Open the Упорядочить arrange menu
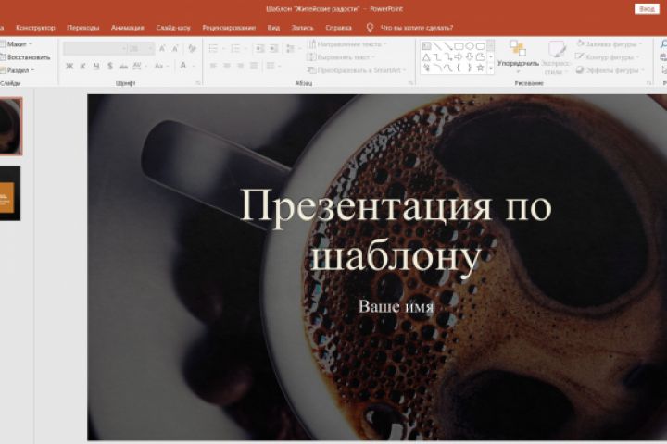 pos(518,57)
